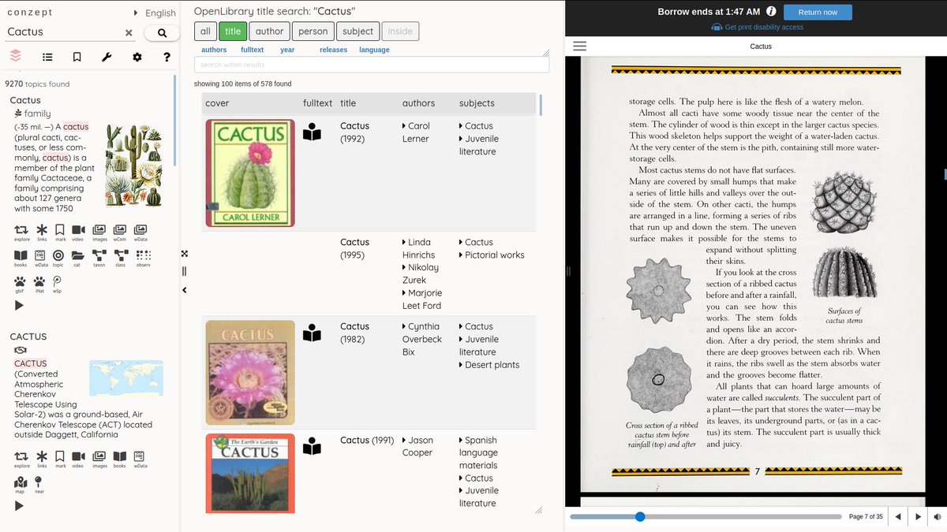
Task: Open the list view icon in sidebar toolbar
Action: tap(47, 57)
